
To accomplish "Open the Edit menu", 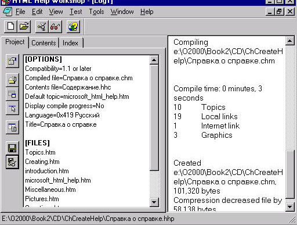I will [x=37, y=12].
